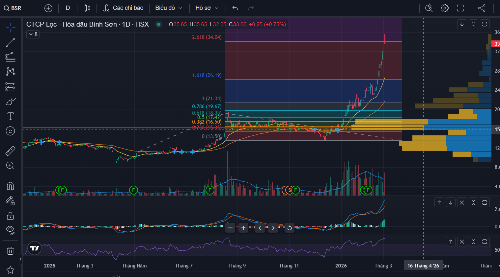Select the magnifier zoom-in tool in the sidebar

tap(11, 166)
